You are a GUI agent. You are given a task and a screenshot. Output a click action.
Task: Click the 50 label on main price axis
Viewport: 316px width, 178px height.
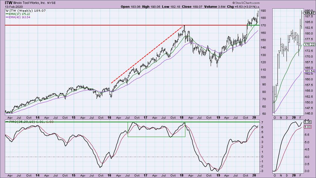pyautogui.click(x=263, y=114)
